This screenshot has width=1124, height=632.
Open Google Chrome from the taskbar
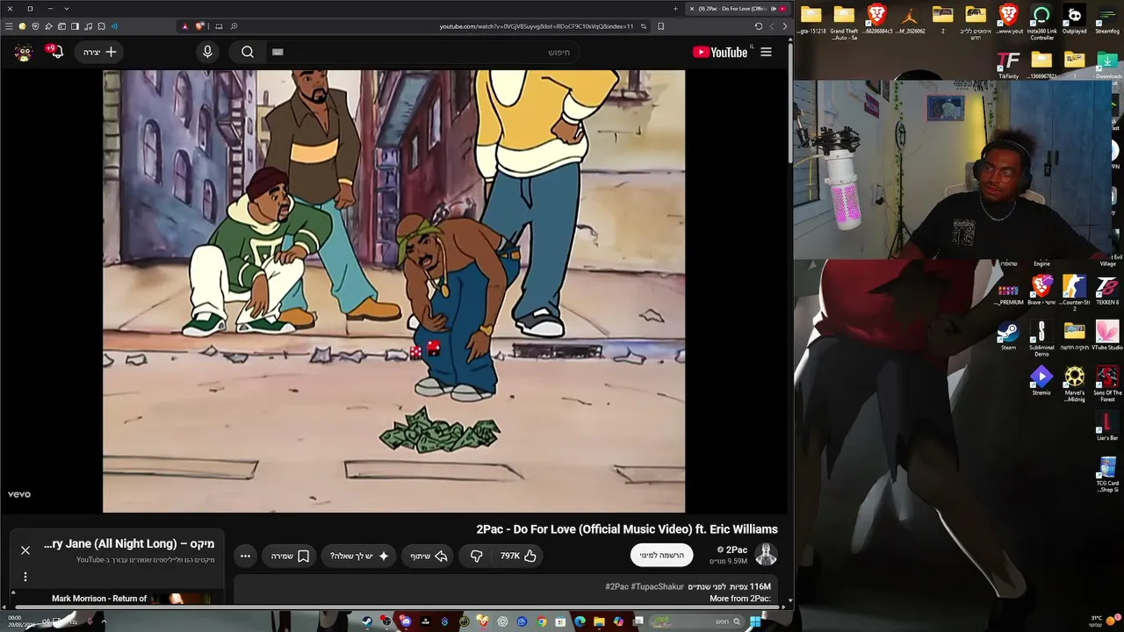[x=541, y=621]
